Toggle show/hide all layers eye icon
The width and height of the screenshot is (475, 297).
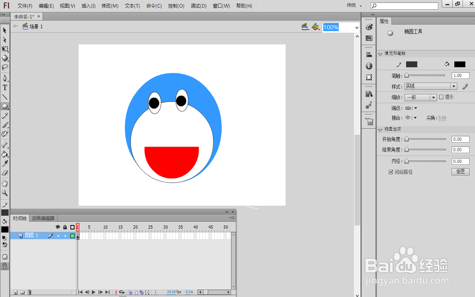click(x=58, y=227)
